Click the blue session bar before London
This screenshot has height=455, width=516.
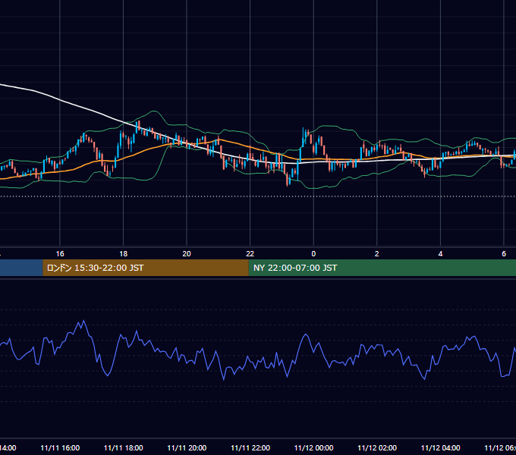coord(21,268)
